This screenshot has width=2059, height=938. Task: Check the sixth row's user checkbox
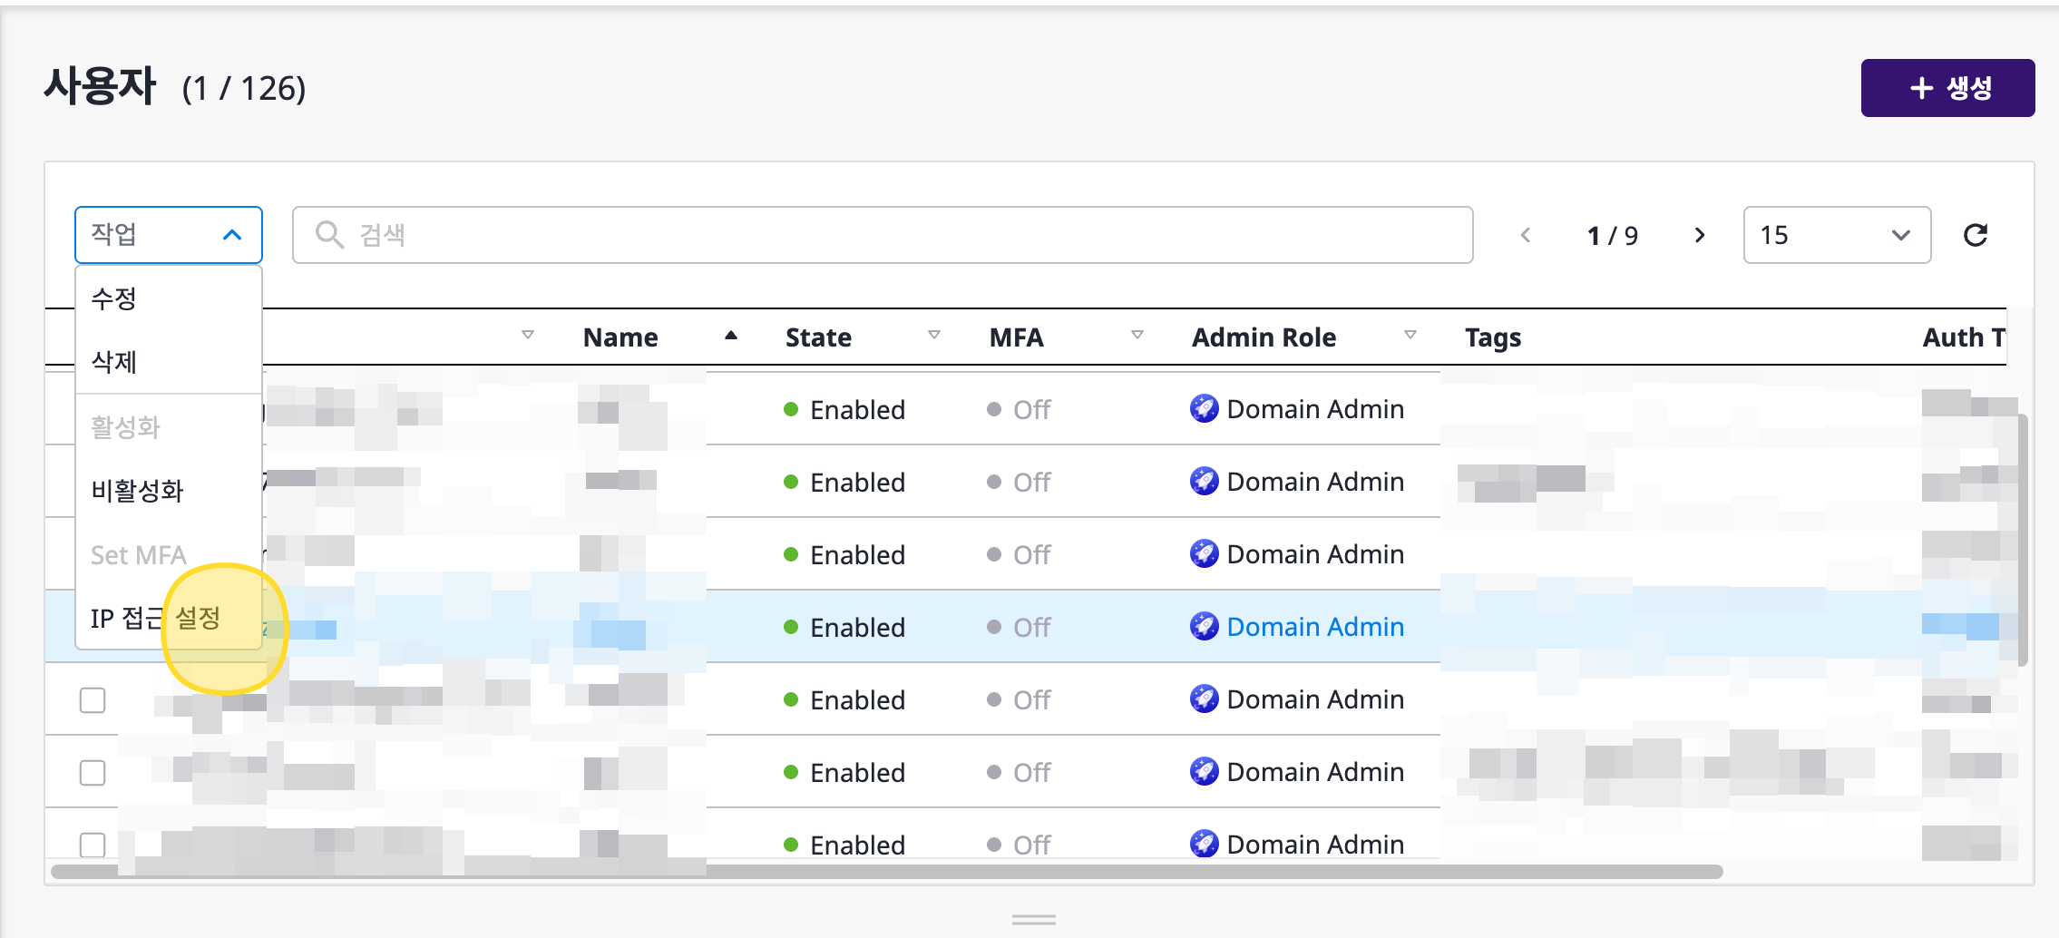(x=93, y=773)
